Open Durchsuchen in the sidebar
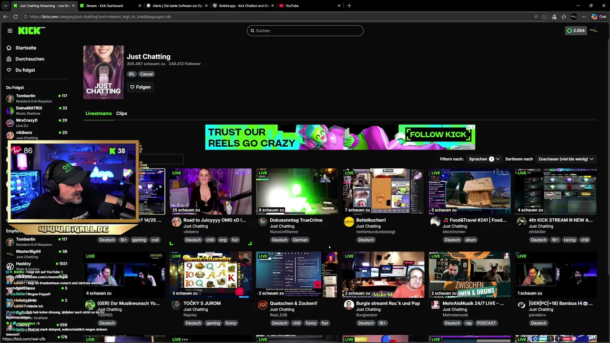610x343 pixels. point(30,59)
